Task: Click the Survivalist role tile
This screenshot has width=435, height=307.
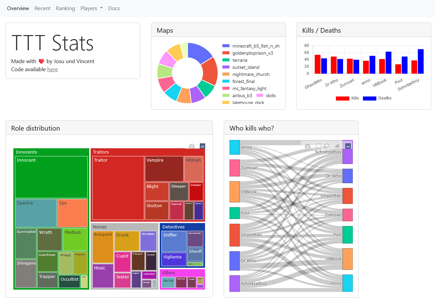Action: point(26,243)
